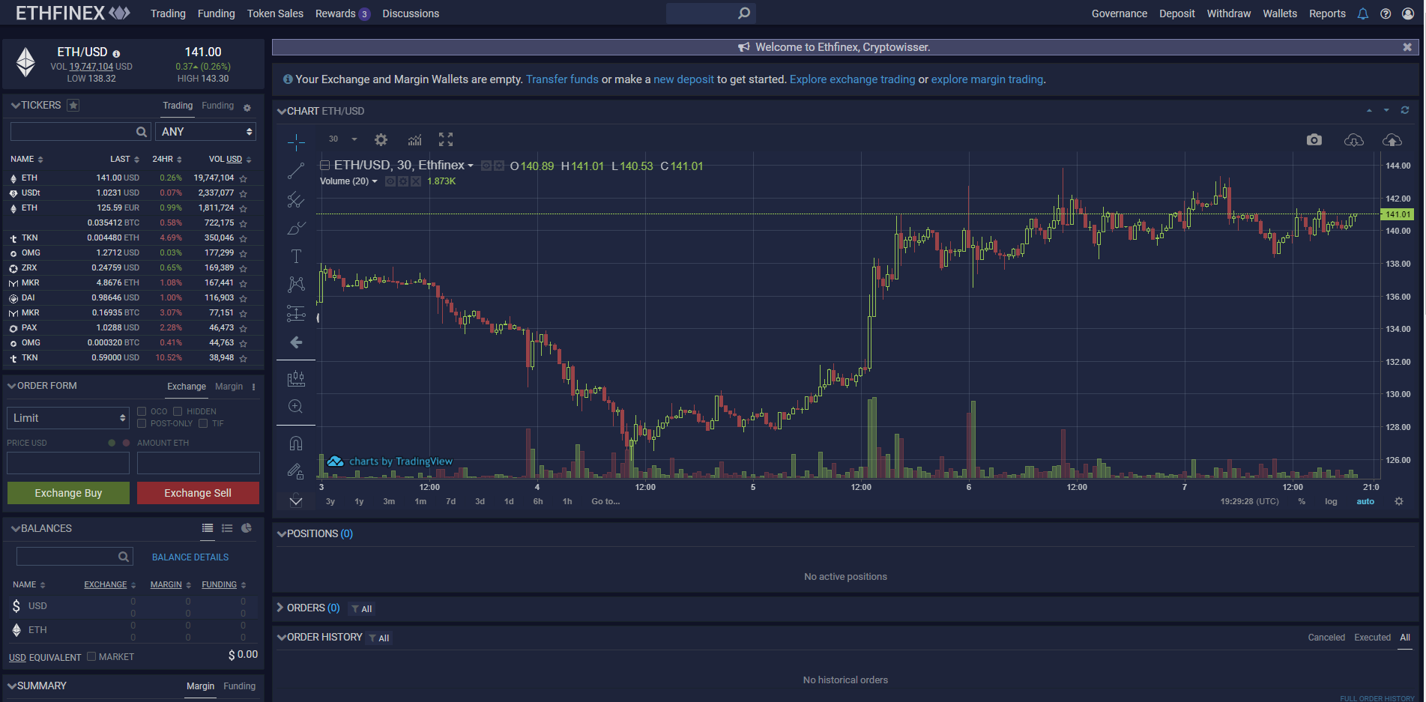Tick the HIDDEN order checkbox
The width and height of the screenshot is (1426, 702).
[x=178, y=411]
